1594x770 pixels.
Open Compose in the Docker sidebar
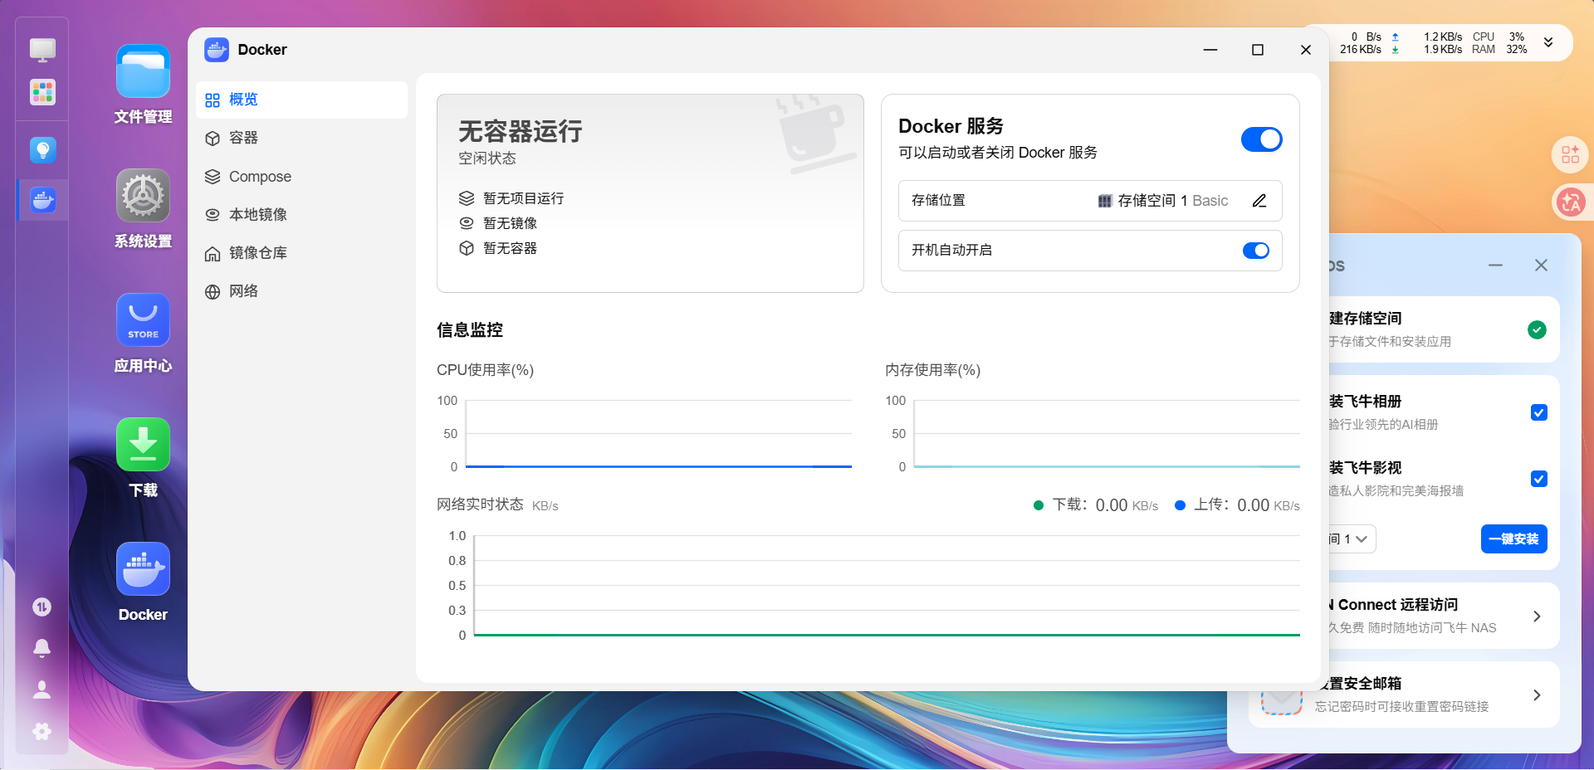tap(301, 177)
